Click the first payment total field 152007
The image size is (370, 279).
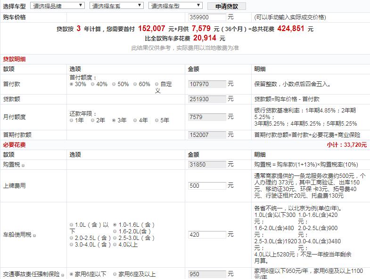pyautogui.click(x=207, y=135)
